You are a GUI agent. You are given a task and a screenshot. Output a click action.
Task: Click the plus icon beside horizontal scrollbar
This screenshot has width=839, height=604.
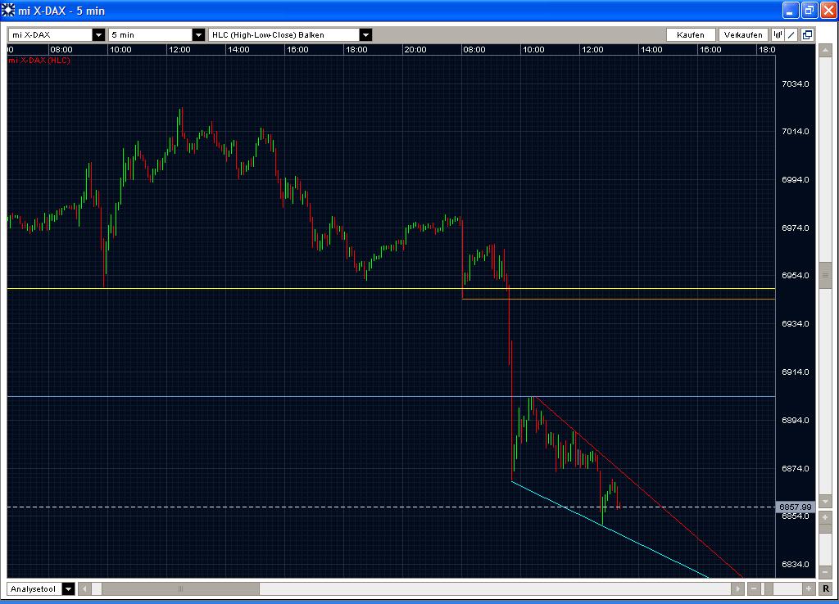point(808,588)
